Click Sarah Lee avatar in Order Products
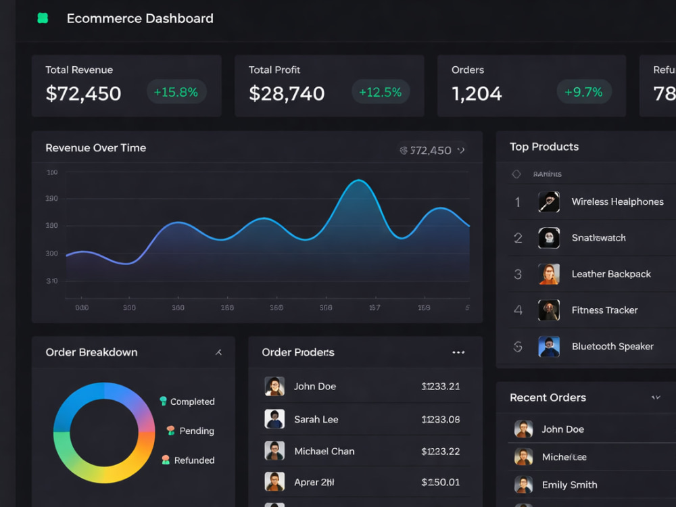The height and width of the screenshot is (507, 676). 274,419
